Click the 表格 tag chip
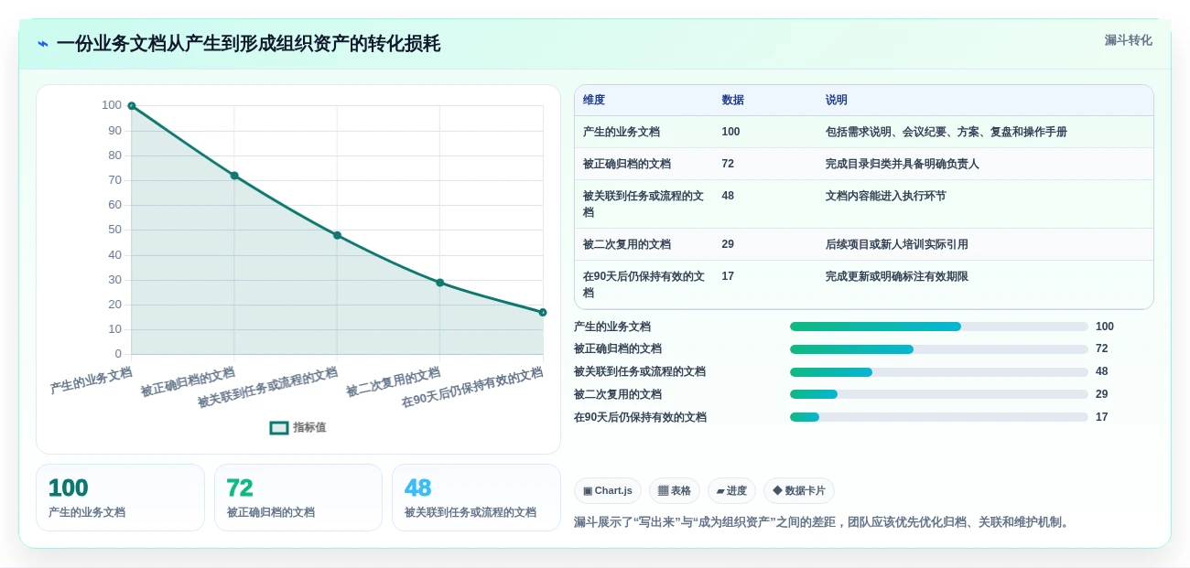Viewport: 1190px width, 568px height. point(675,490)
